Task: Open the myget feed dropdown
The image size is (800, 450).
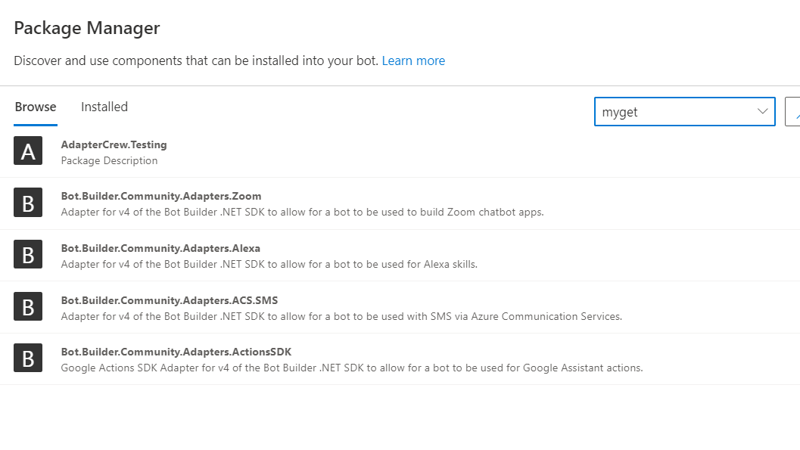Action: point(685,112)
